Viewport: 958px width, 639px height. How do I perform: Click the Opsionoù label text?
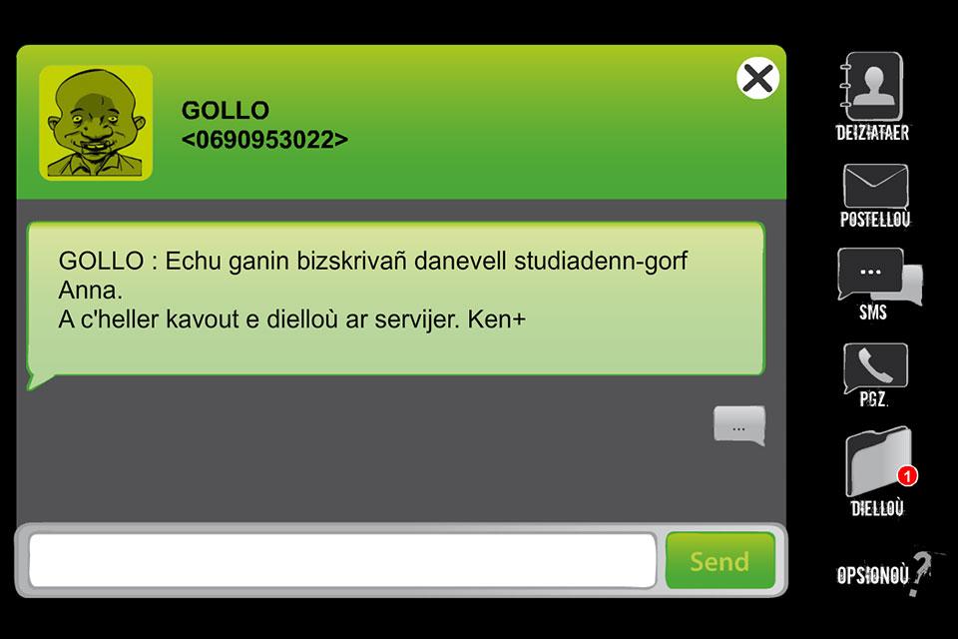(x=872, y=575)
